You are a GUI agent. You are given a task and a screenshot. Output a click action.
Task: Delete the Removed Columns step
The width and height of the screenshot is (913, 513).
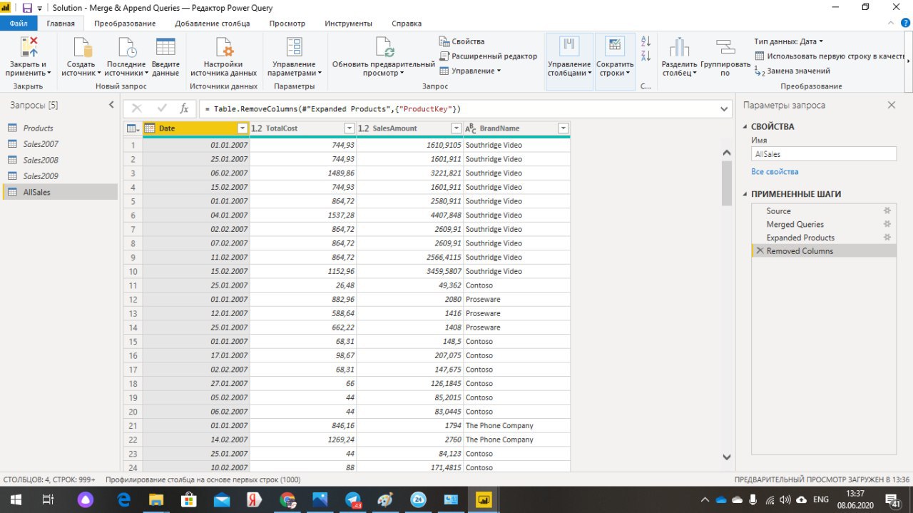760,251
